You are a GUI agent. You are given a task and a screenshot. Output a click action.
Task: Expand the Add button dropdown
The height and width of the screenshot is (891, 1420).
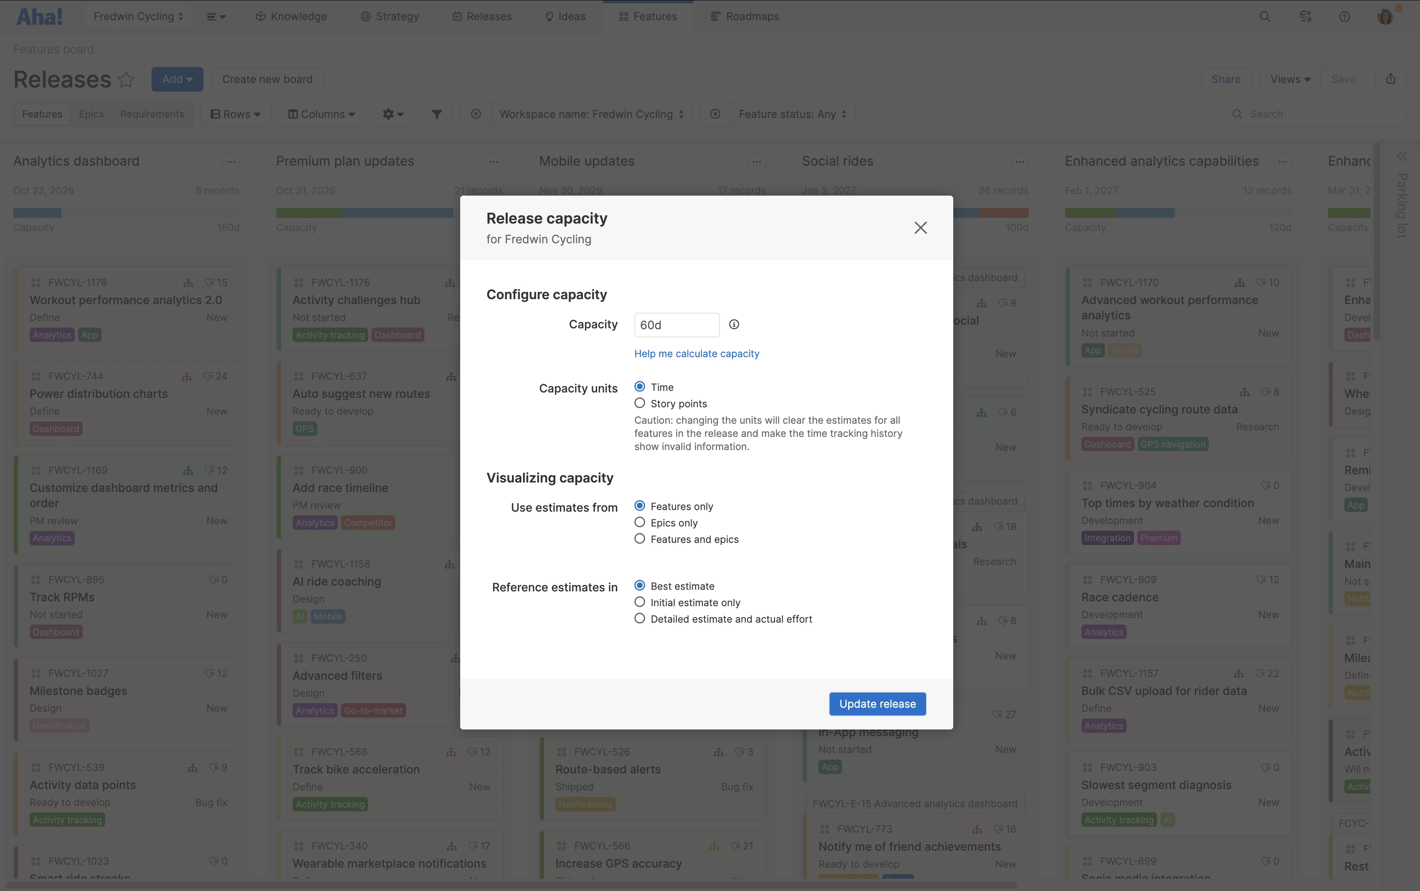[x=177, y=79]
